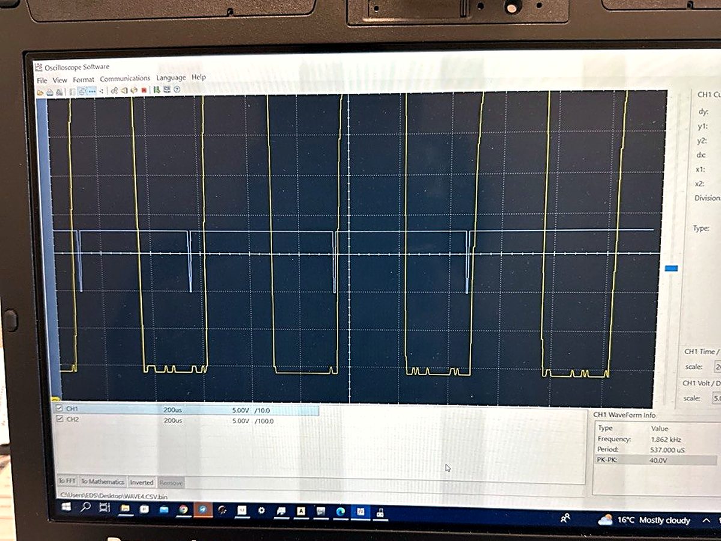Click the Print toolbar icon
The width and height of the screenshot is (721, 541).
point(59,92)
